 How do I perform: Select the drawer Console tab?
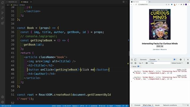coord(137,105)
